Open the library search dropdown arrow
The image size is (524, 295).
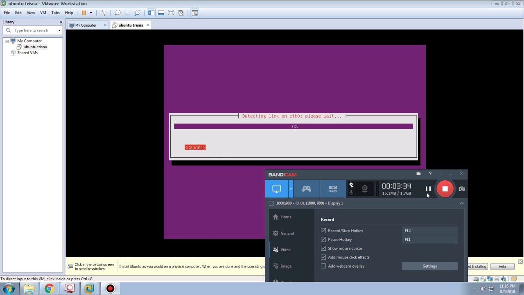click(59, 30)
